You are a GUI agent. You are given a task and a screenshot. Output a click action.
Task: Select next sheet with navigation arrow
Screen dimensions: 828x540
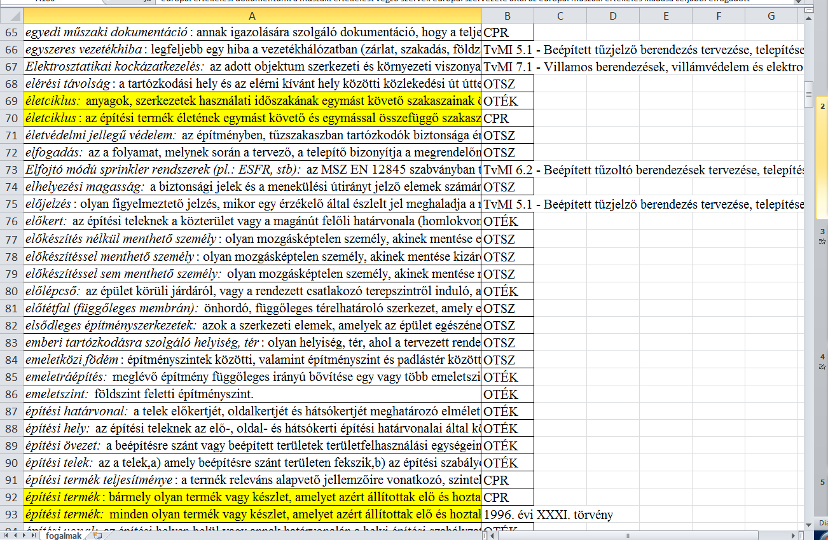pyautogui.click(x=24, y=536)
